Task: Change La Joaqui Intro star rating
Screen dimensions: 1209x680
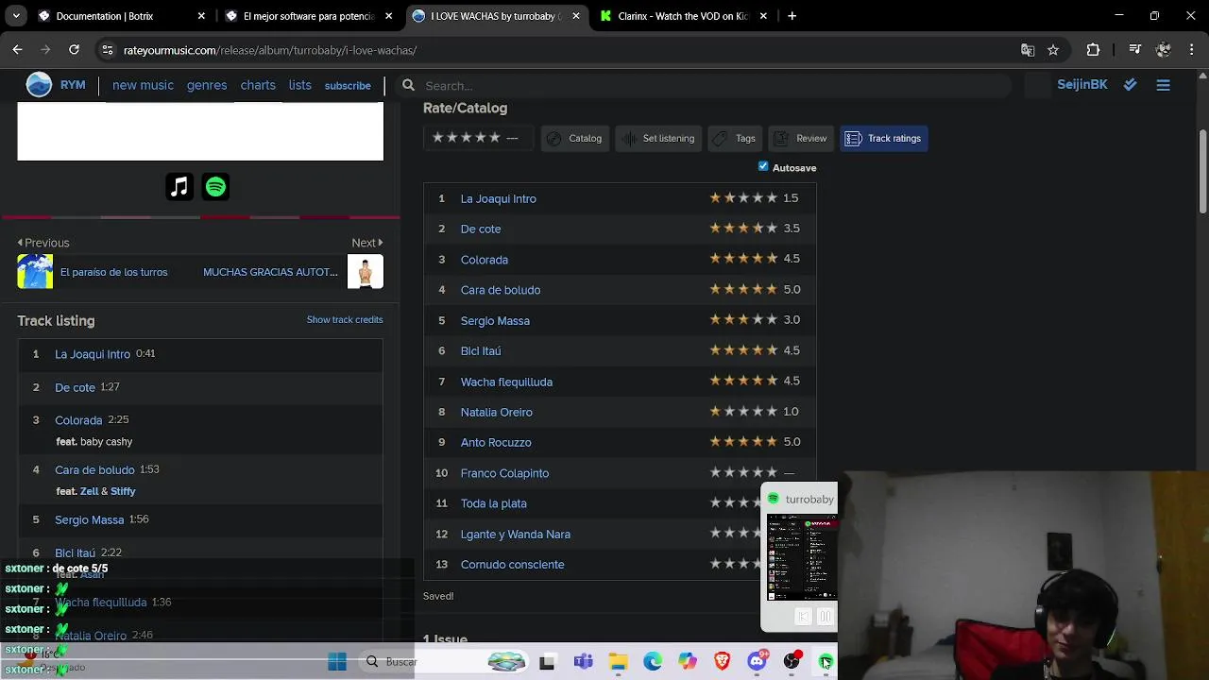Action: point(743,197)
